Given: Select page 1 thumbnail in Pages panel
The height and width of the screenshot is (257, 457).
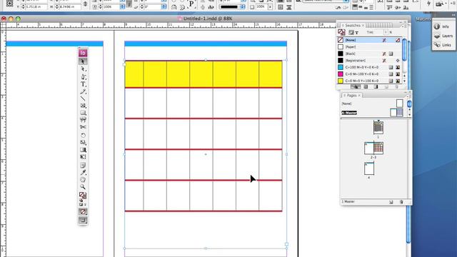Looking at the screenshot, I should coord(378,128).
